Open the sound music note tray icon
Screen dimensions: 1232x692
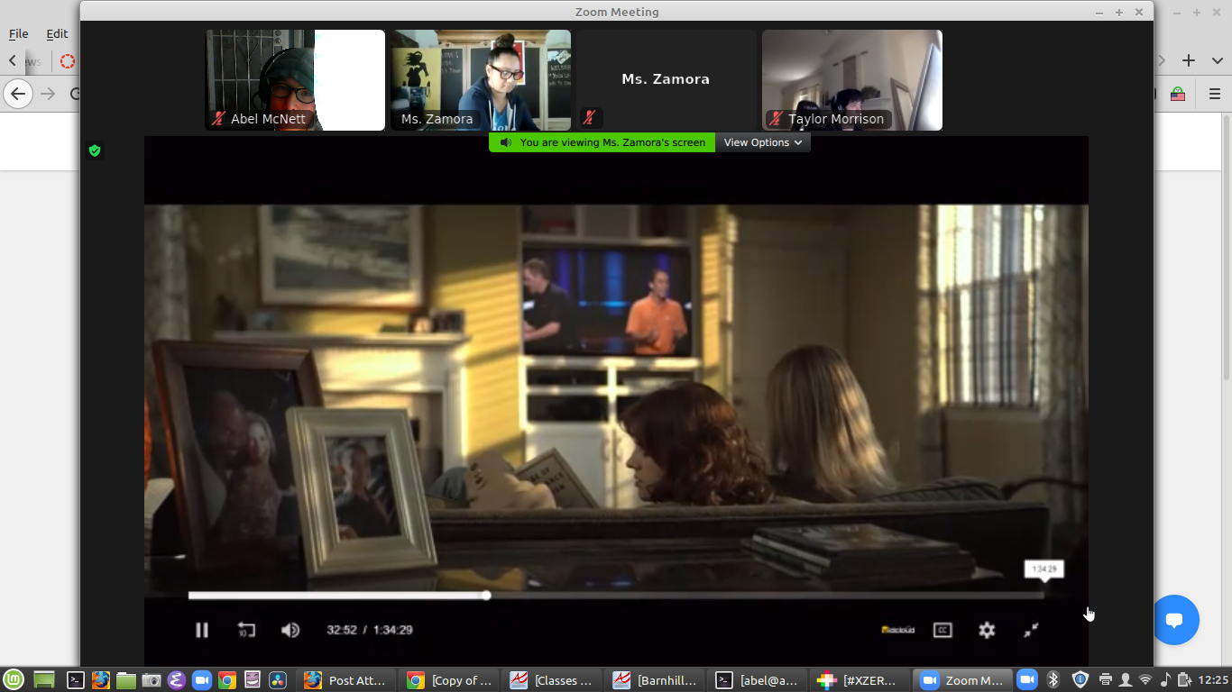click(x=1165, y=680)
